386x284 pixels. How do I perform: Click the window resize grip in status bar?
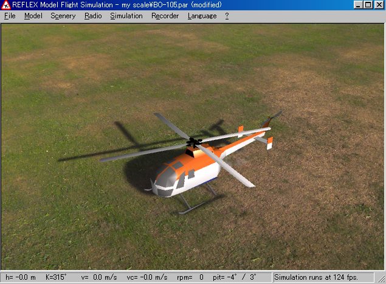click(381, 279)
